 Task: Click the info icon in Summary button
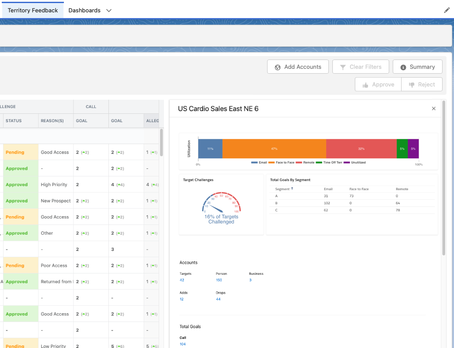pos(403,67)
